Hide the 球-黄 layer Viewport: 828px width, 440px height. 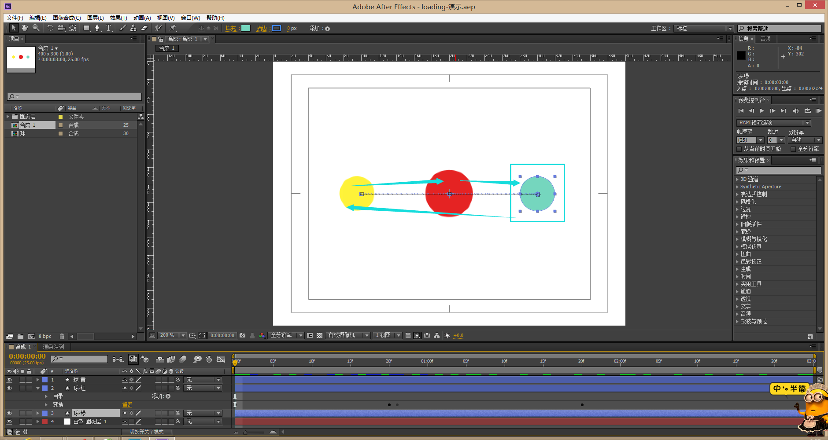9,380
